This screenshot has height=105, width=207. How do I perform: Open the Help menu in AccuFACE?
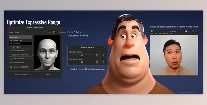[171, 34]
